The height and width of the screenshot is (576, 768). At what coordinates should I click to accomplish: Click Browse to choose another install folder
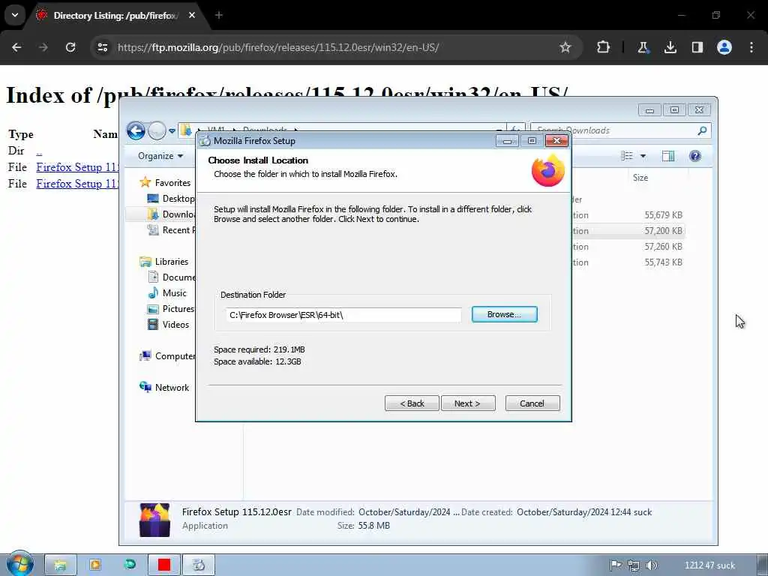pos(504,314)
